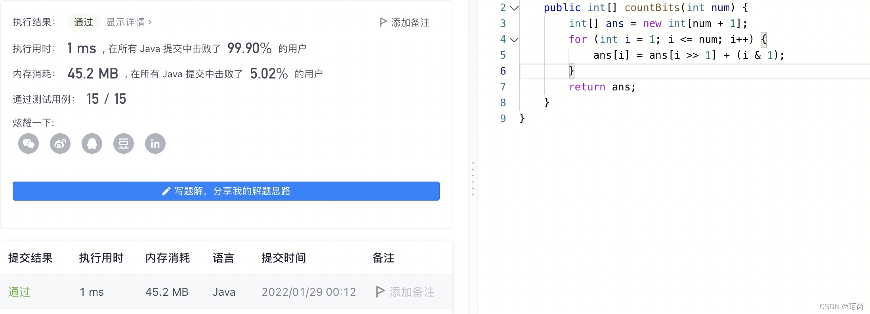Screen dimensions: 870x314
Task: Place cursor on line 6 closing brace
Action: point(572,71)
